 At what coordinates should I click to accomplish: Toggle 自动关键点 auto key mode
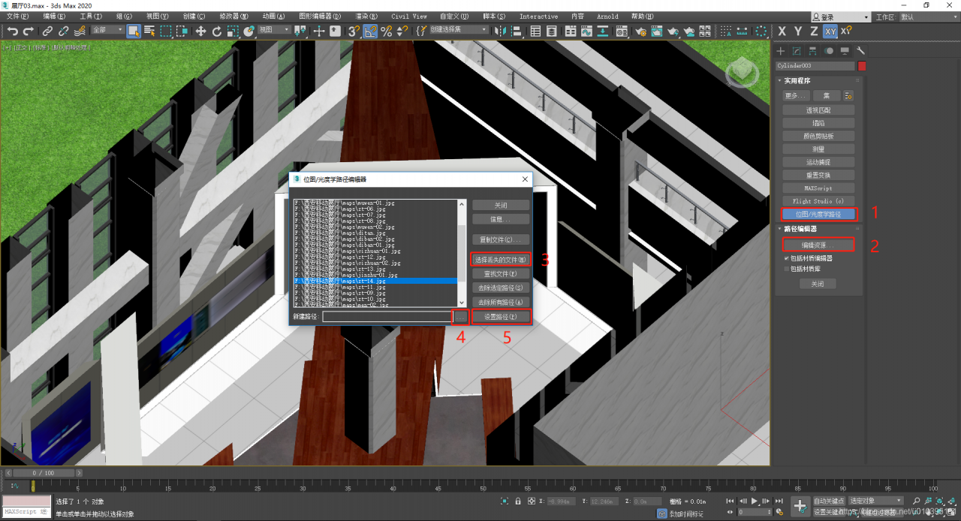click(829, 501)
